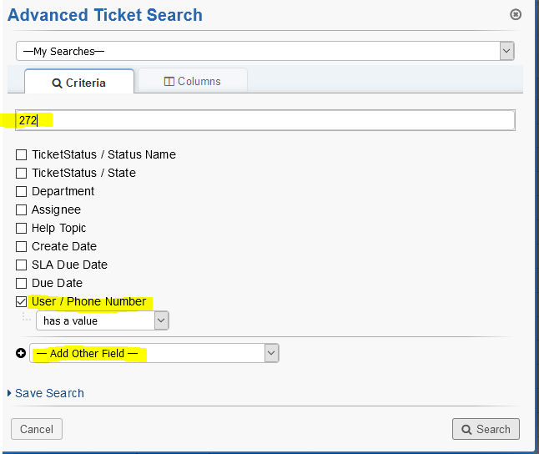
Task: Open the 'has a value' condition dropdown
Action: point(102,320)
